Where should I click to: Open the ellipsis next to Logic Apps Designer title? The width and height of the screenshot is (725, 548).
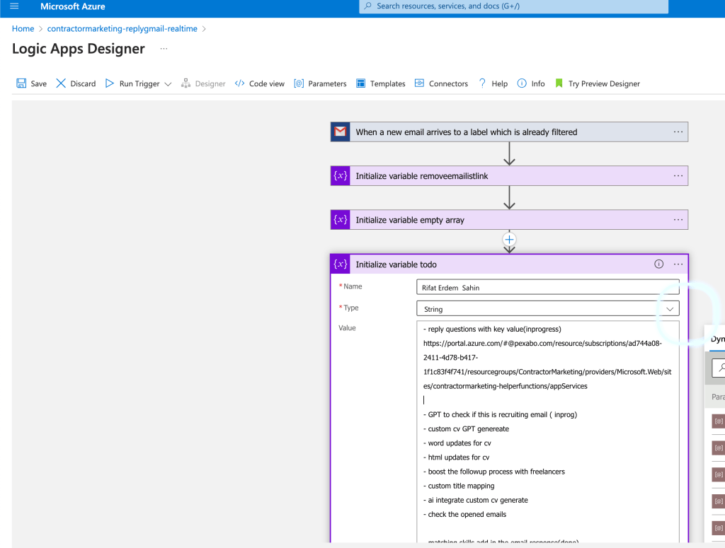(x=164, y=49)
